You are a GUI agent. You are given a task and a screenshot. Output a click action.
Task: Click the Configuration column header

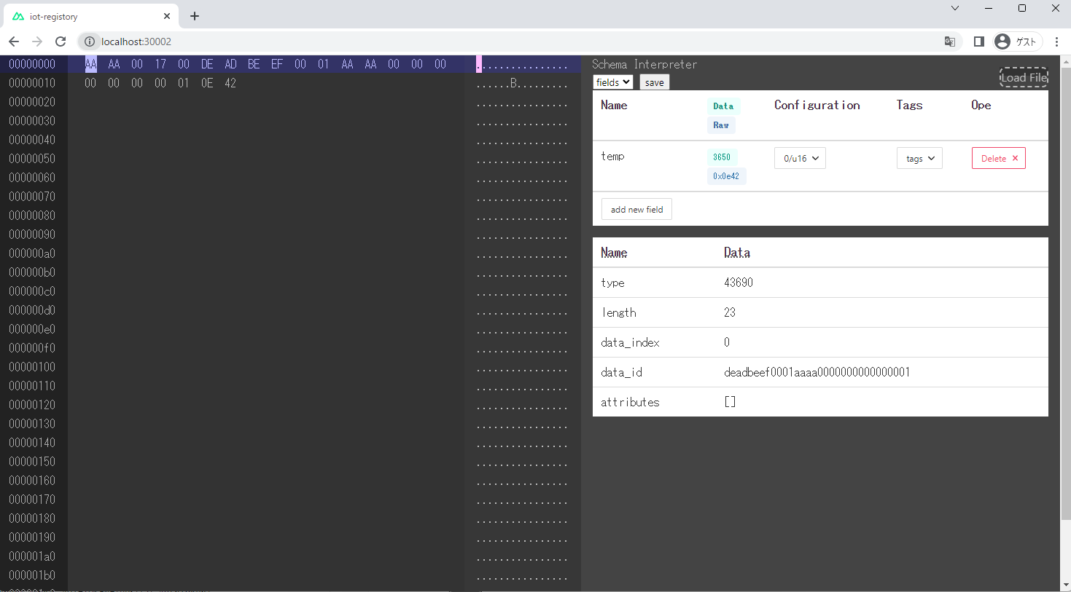[817, 105]
